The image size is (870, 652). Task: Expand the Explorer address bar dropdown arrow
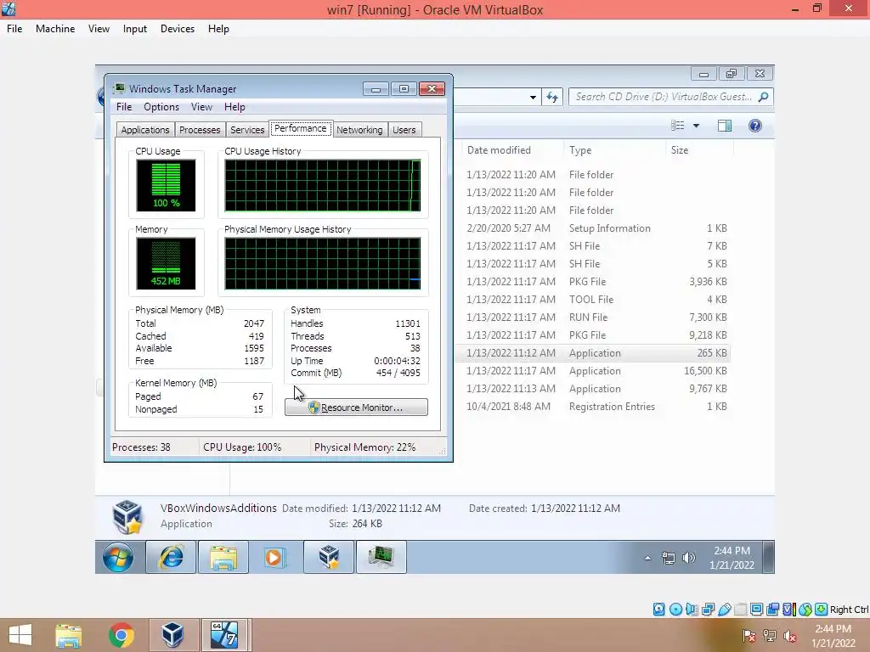tap(533, 98)
